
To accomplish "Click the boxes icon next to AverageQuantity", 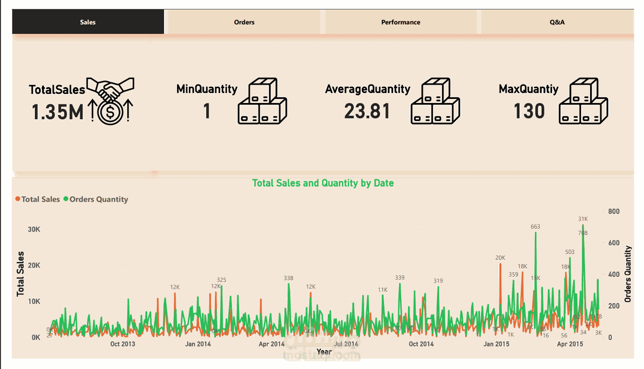I will [435, 101].
